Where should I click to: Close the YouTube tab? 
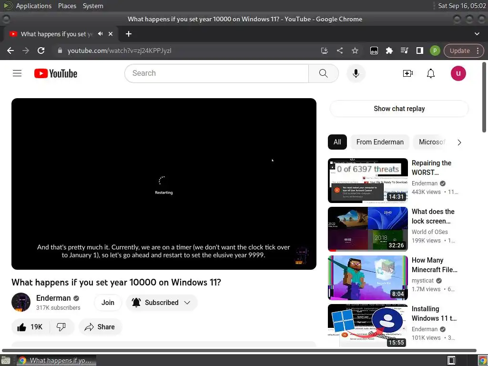click(111, 34)
